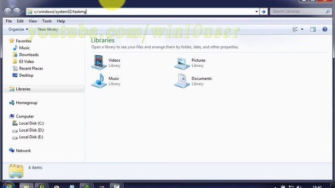The image size is (335, 188).
Task: Open the View menu
Action: click(32, 21)
